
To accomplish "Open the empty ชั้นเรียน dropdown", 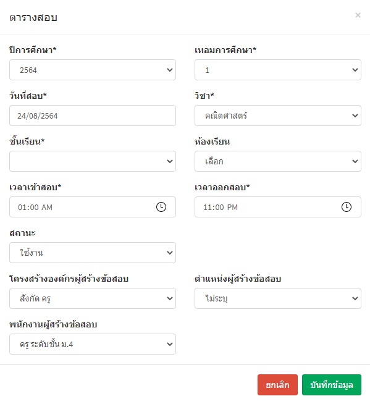I will [93, 161].
